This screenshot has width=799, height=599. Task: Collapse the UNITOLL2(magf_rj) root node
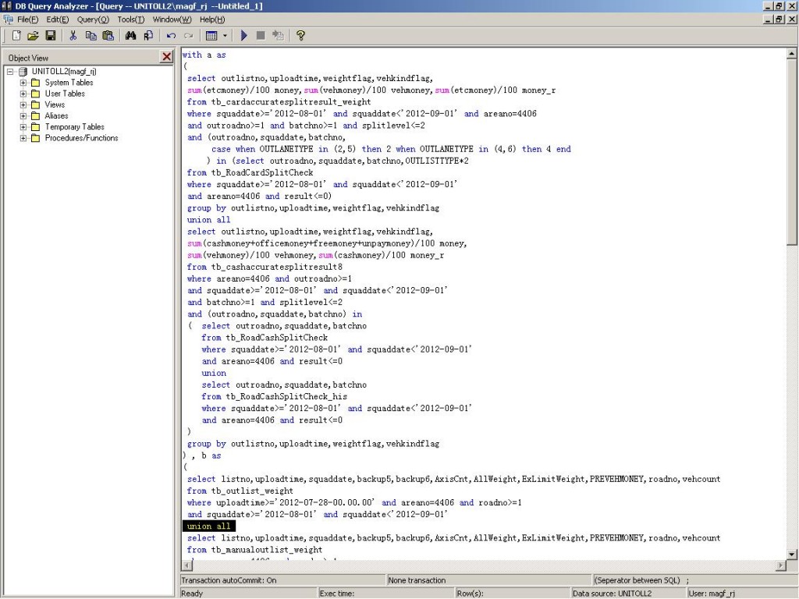[10, 72]
